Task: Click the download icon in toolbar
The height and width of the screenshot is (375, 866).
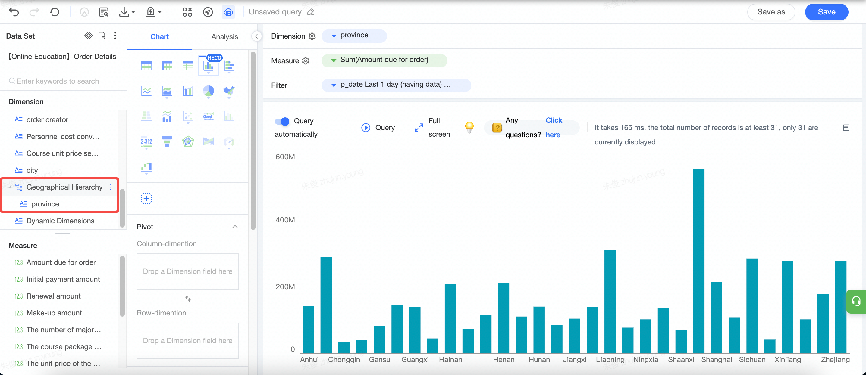Action: click(x=124, y=12)
